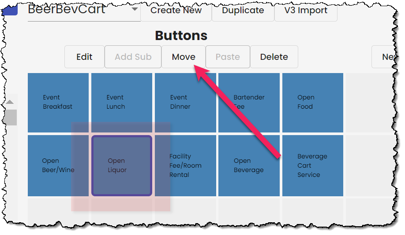Select the highlighted Open Liquor tile
Screen dimensions: 405x235
click(122, 165)
